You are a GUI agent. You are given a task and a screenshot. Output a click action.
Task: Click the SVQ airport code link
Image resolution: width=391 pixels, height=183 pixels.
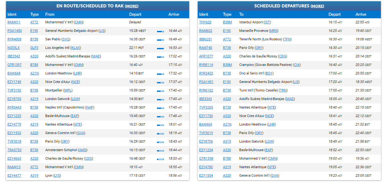pos(66,39)
